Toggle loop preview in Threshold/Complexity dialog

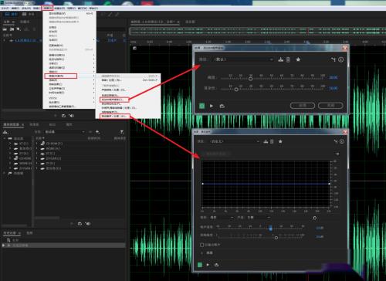point(222,106)
